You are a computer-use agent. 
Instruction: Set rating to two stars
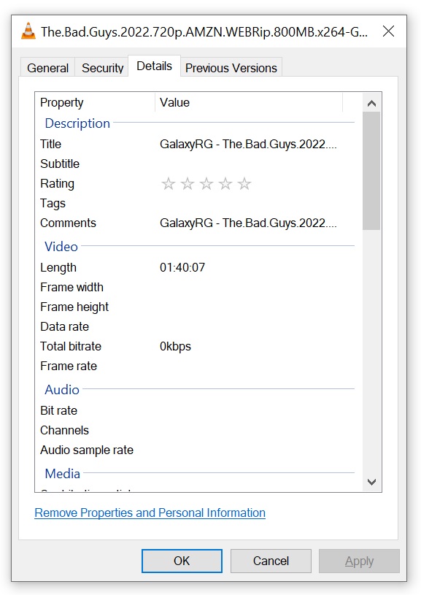(188, 184)
